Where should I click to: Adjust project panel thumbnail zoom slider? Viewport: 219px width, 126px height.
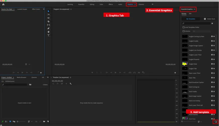click(21, 121)
